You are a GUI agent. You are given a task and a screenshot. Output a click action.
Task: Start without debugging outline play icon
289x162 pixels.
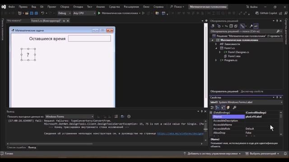point(143,13)
